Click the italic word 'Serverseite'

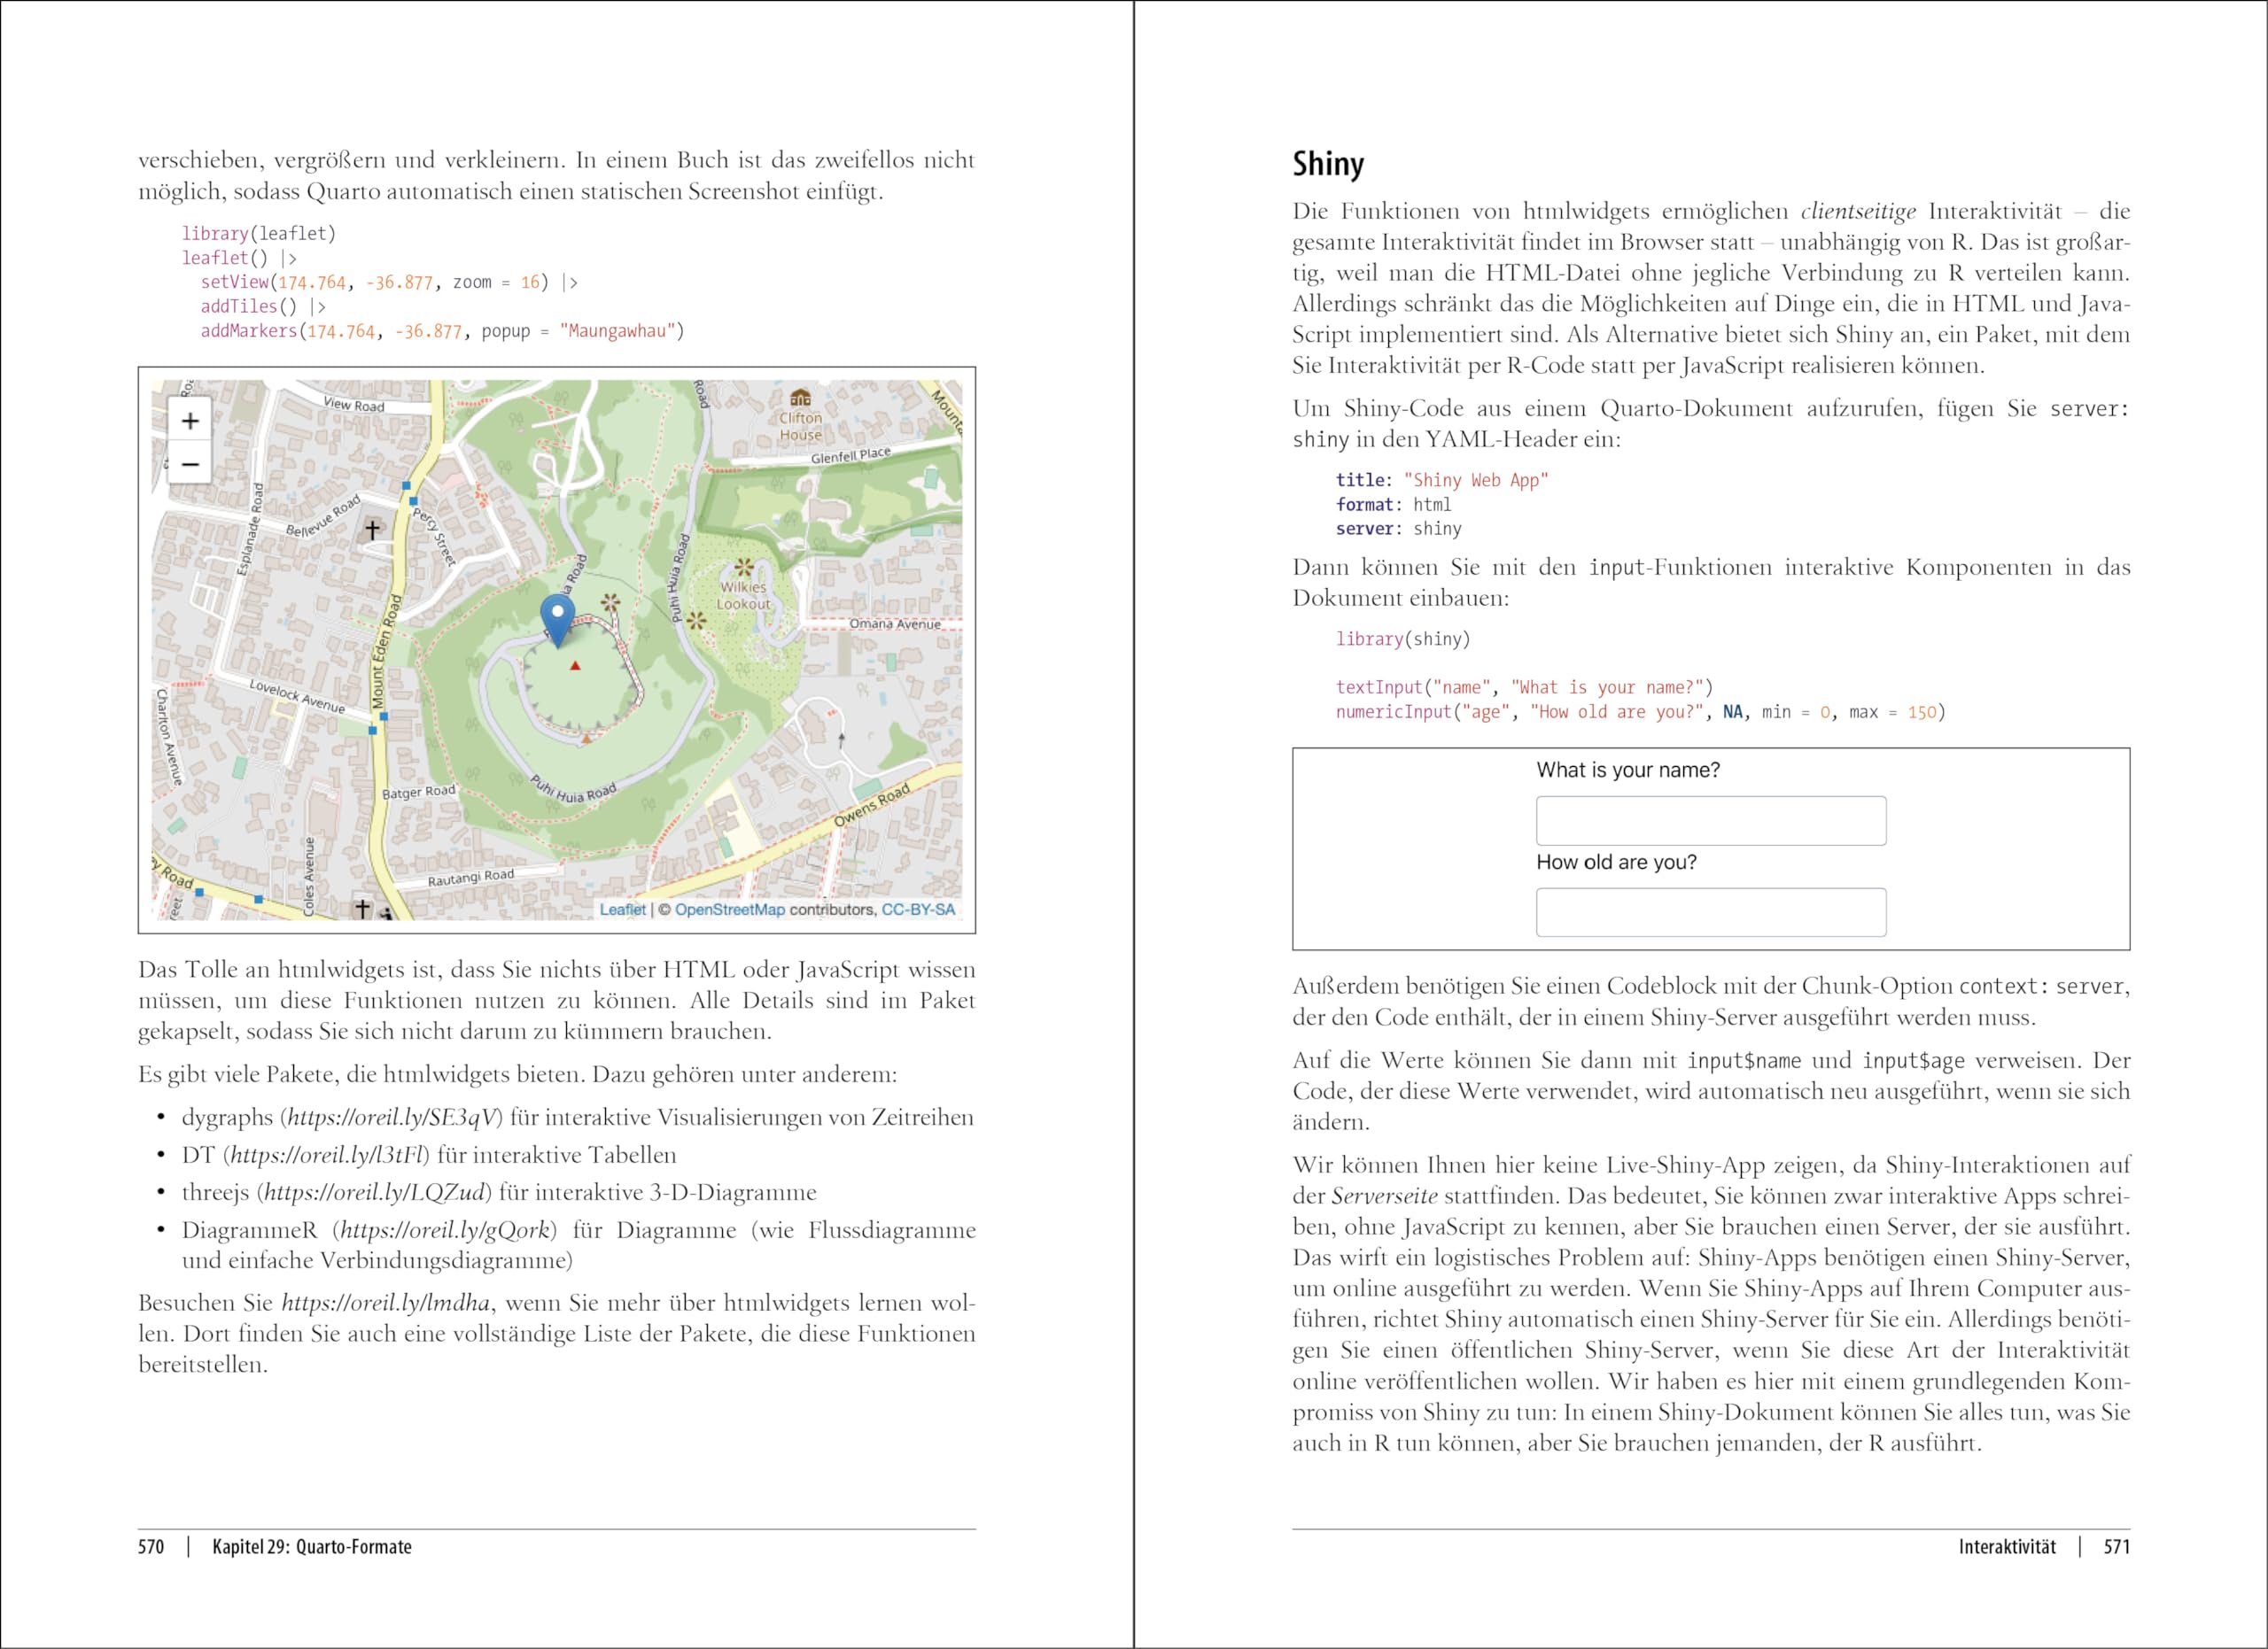[1385, 1196]
